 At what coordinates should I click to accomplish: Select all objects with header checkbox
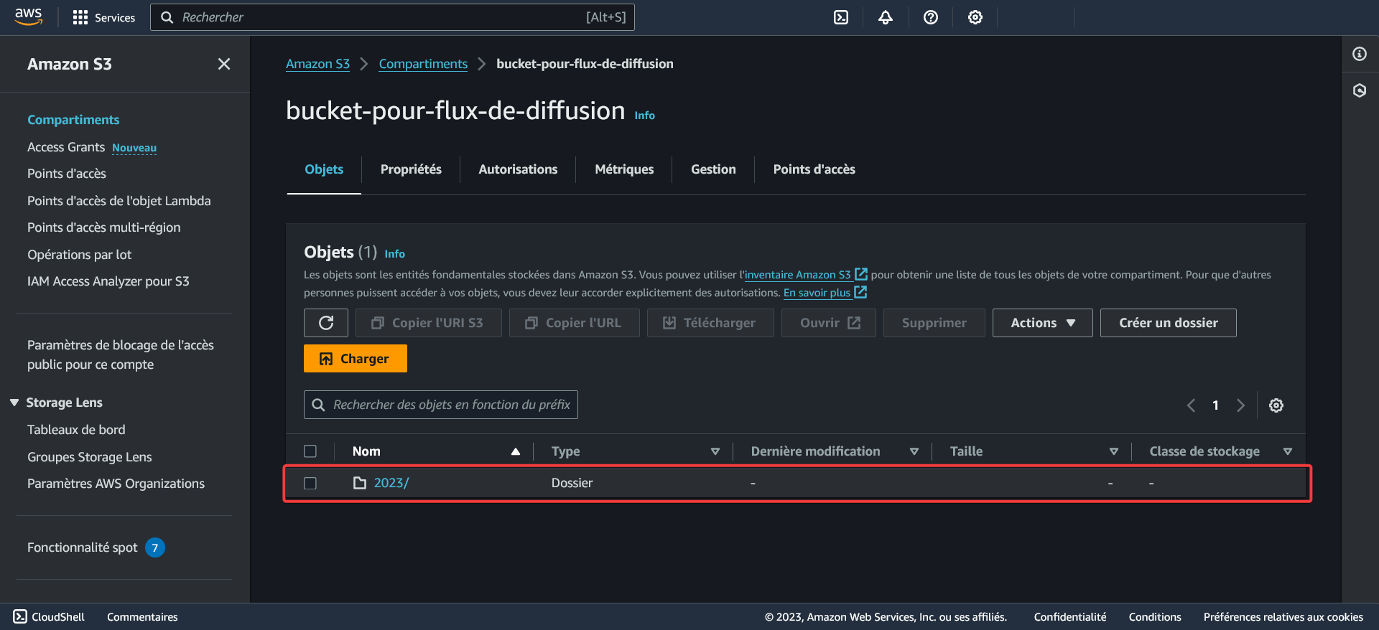coord(310,451)
